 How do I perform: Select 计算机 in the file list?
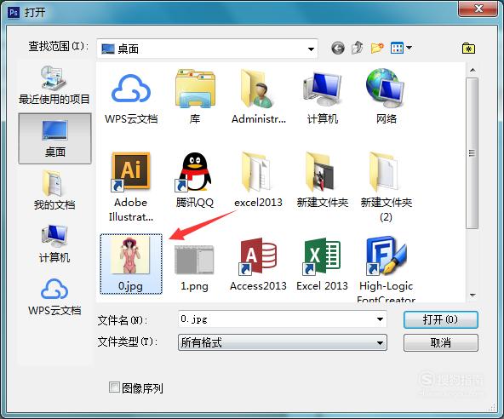click(x=323, y=97)
